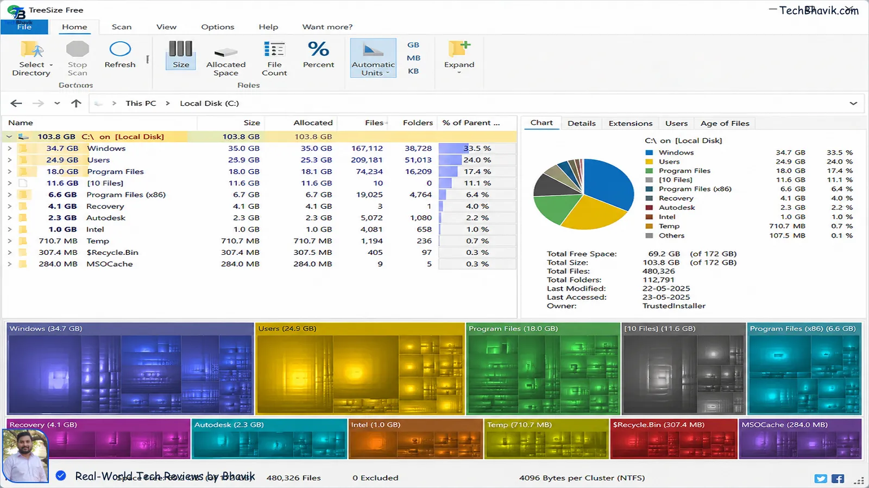Expand the Windows folder node
The width and height of the screenshot is (869, 488).
tap(9, 148)
